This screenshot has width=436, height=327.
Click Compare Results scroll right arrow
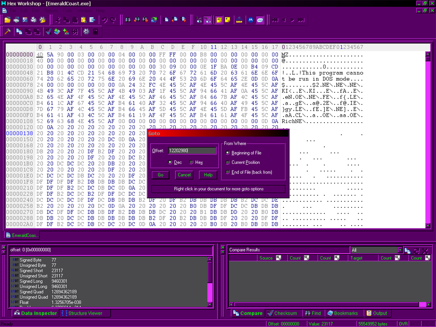[428, 304]
